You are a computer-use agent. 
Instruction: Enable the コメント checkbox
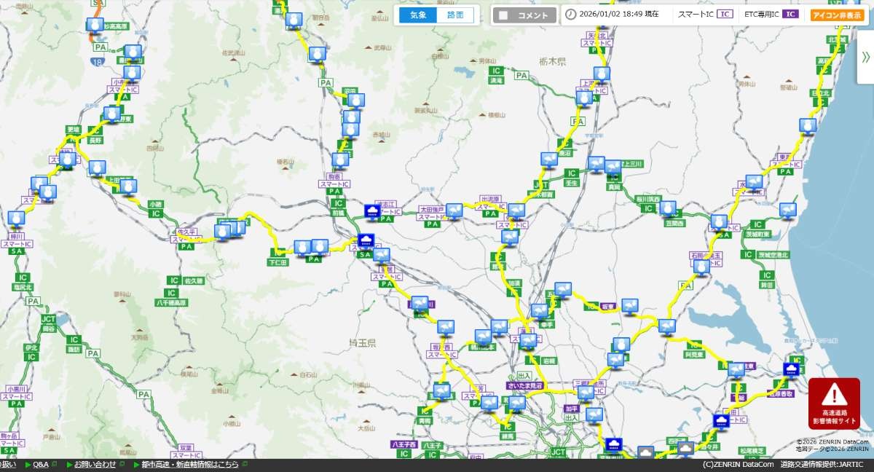(503, 15)
